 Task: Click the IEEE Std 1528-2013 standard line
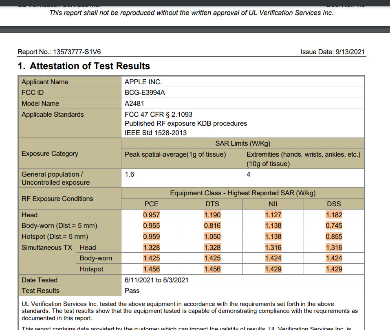[x=156, y=133]
